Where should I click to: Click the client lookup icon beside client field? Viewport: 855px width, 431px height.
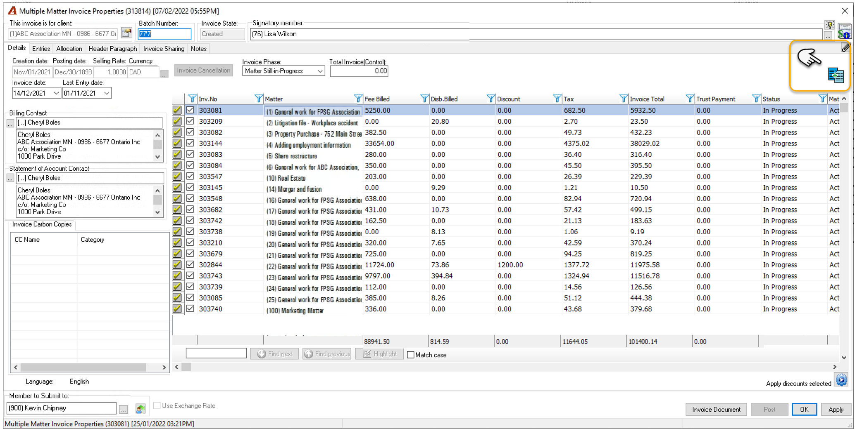(x=126, y=33)
